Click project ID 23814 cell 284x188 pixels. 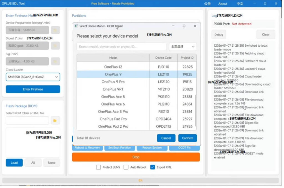pos(187,111)
